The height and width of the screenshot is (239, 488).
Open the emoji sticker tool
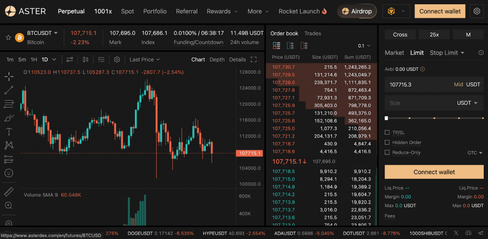tap(9, 173)
